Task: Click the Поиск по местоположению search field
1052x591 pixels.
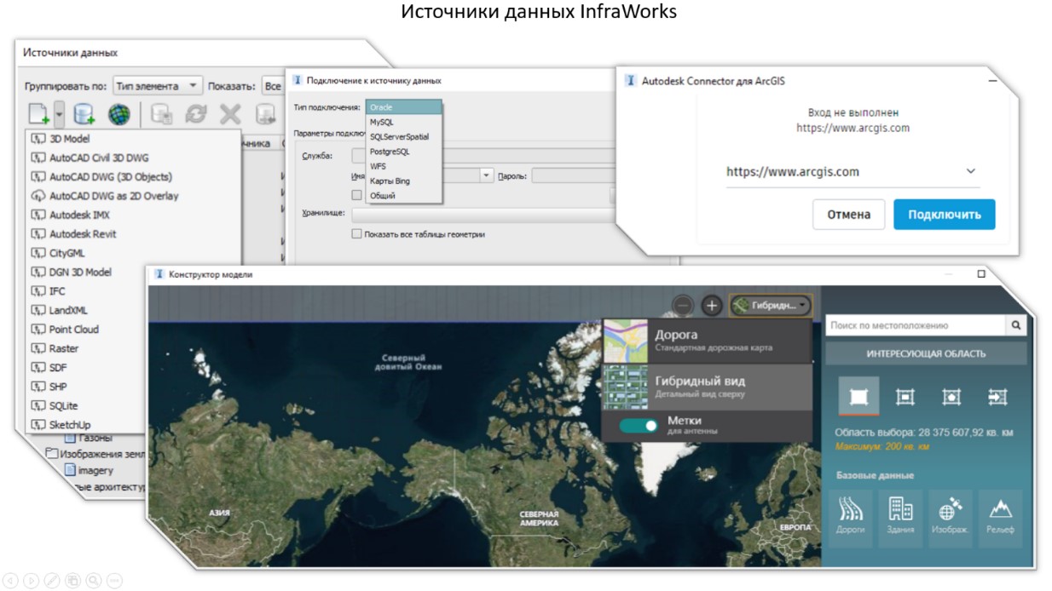Action: pos(916,325)
